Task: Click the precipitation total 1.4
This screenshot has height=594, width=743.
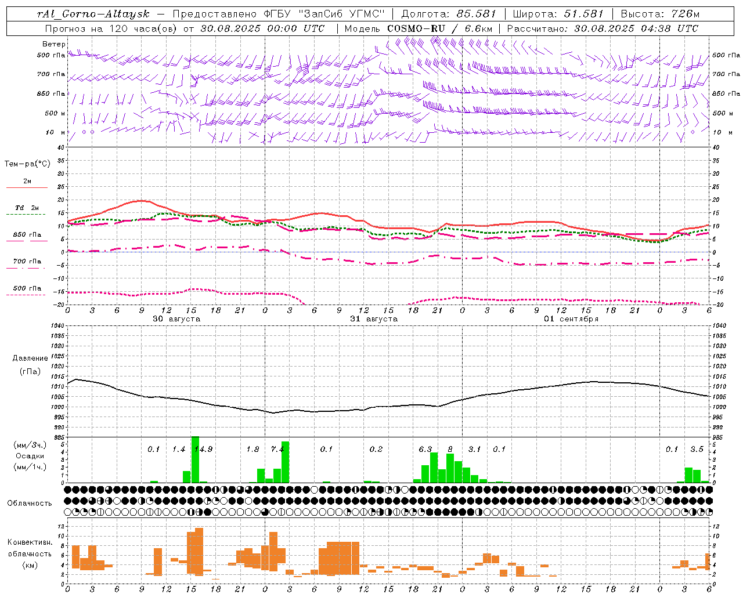Action: (x=179, y=449)
